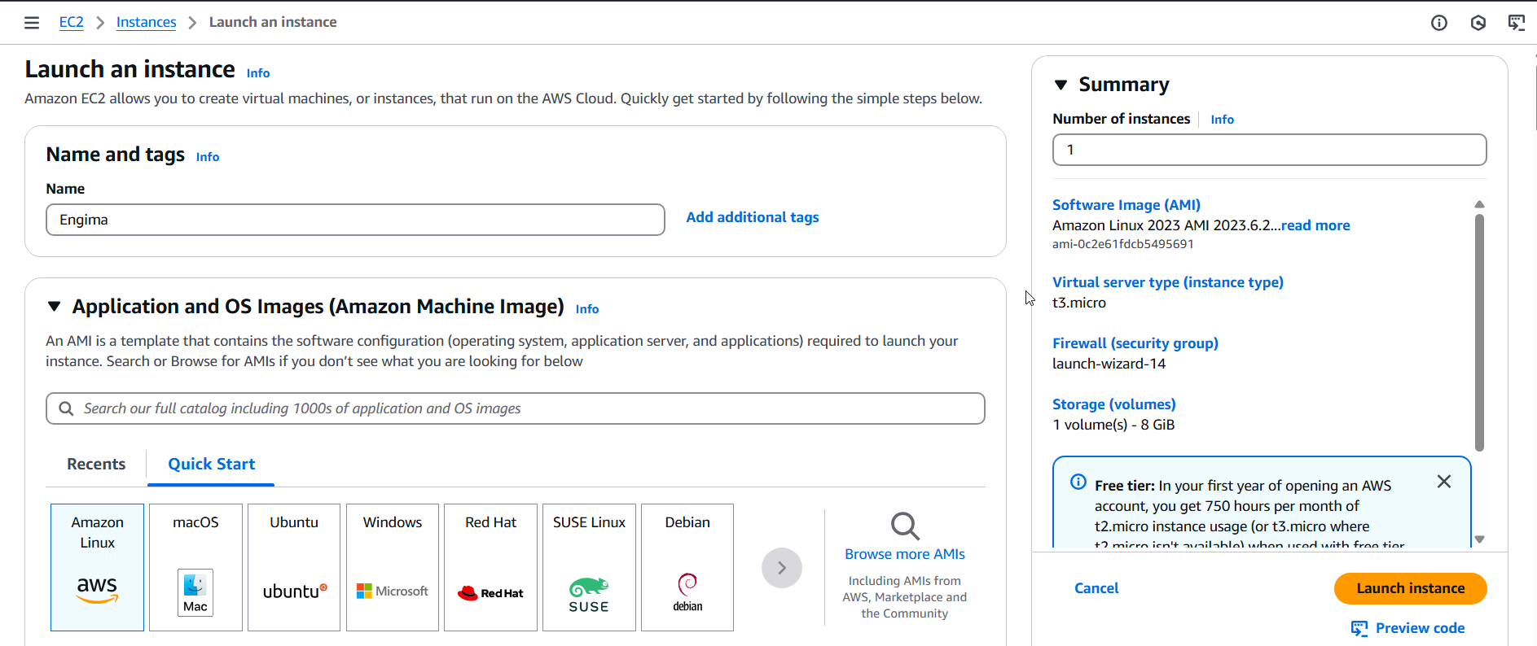Image resolution: width=1537 pixels, height=646 pixels.
Task: Click Browse more AMIs link
Action: (905, 554)
